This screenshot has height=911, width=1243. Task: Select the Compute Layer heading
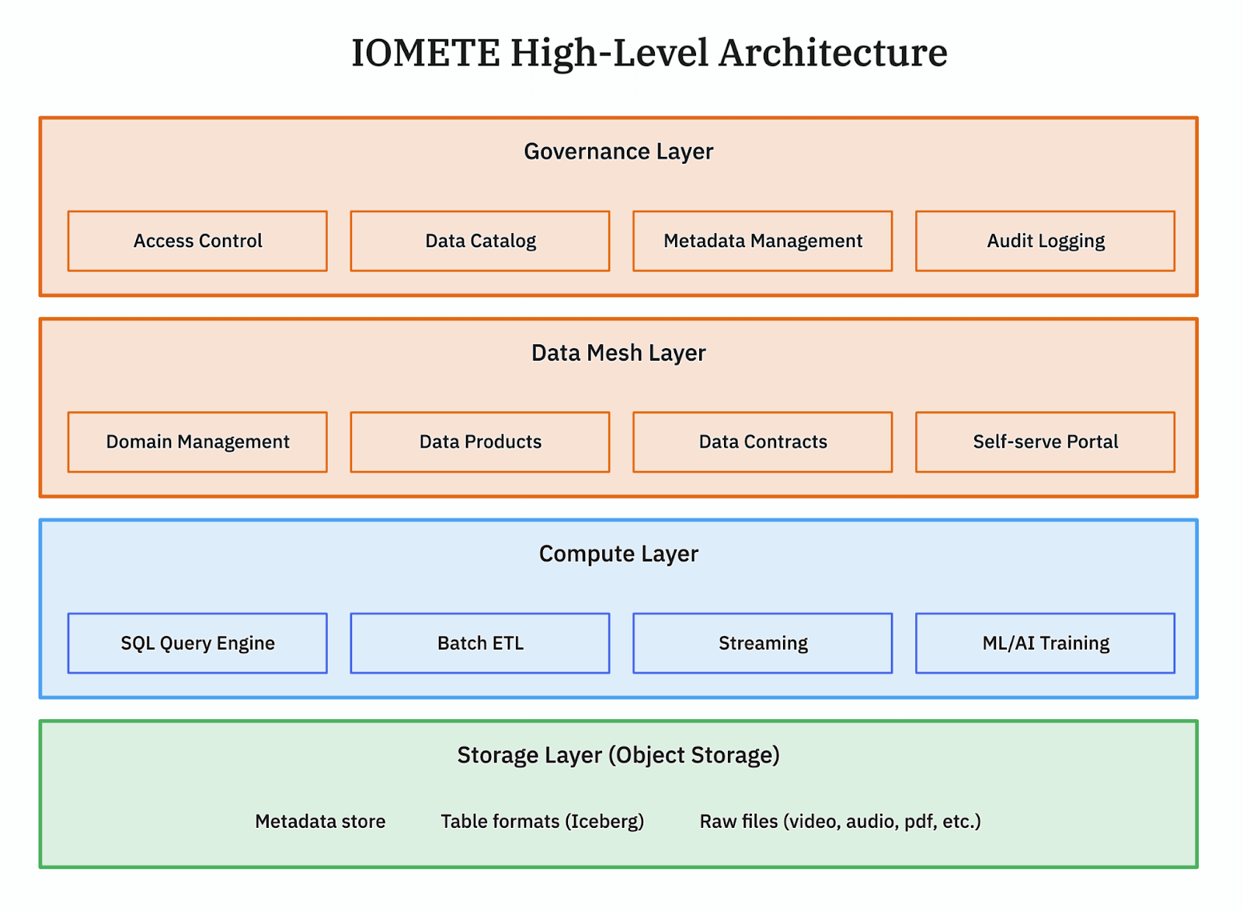[x=618, y=553]
